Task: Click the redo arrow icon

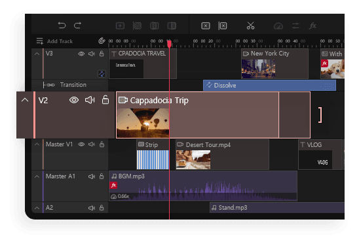Action: point(77,25)
